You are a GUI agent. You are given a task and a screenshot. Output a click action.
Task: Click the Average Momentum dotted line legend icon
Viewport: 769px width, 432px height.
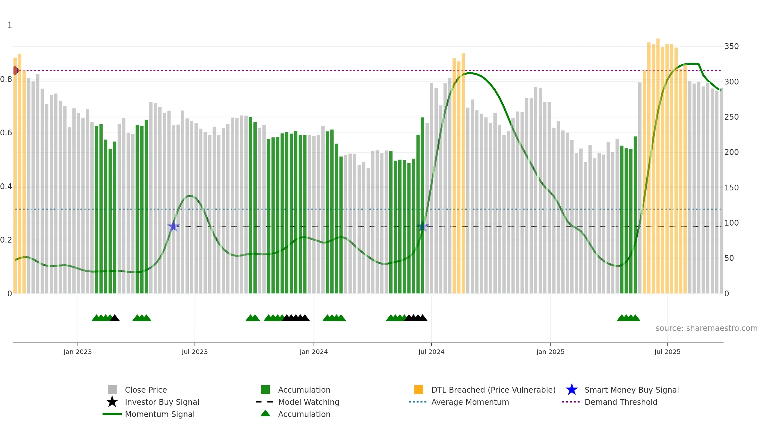tap(418, 402)
